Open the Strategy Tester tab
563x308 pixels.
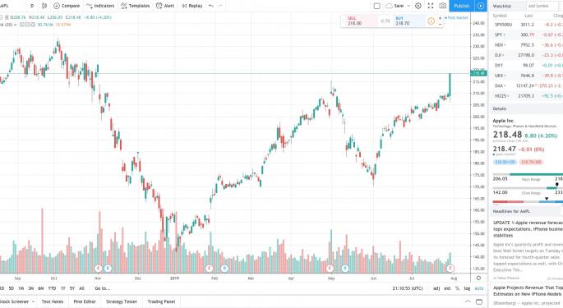click(x=122, y=301)
